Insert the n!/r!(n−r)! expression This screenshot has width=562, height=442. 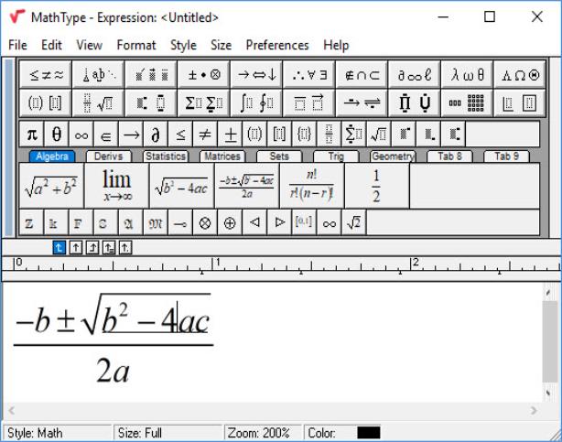pyautogui.click(x=312, y=186)
